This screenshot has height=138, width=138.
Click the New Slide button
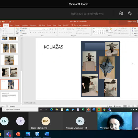(17, 31)
